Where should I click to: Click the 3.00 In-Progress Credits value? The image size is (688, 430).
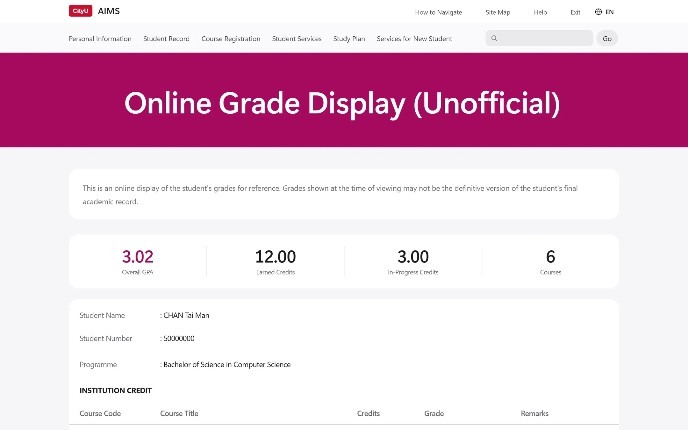click(413, 257)
